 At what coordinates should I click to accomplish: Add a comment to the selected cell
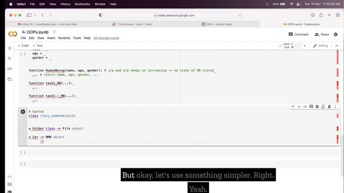(311, 107)
